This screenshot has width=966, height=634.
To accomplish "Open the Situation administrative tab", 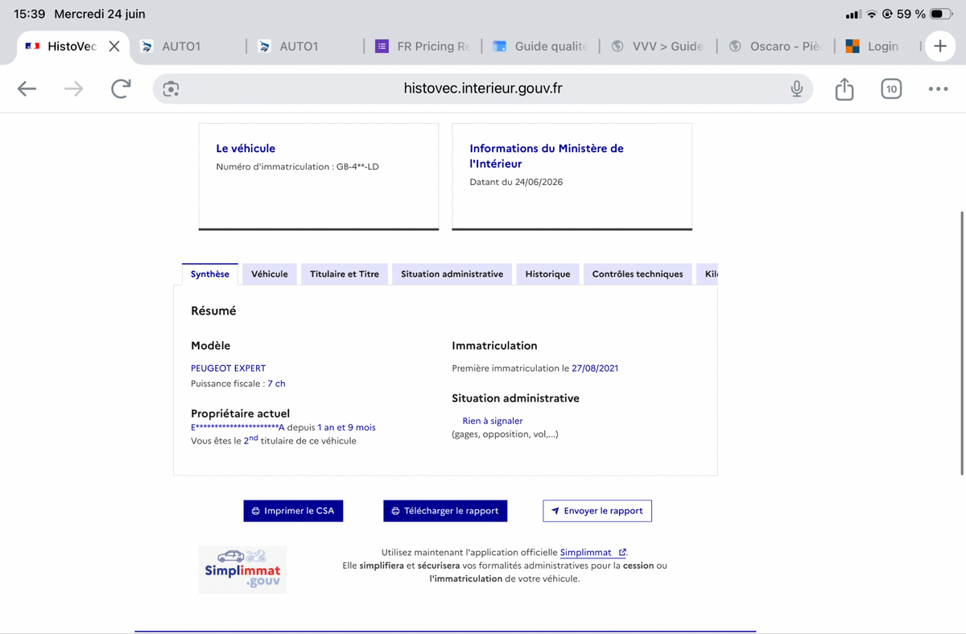I will pos(452,274).
